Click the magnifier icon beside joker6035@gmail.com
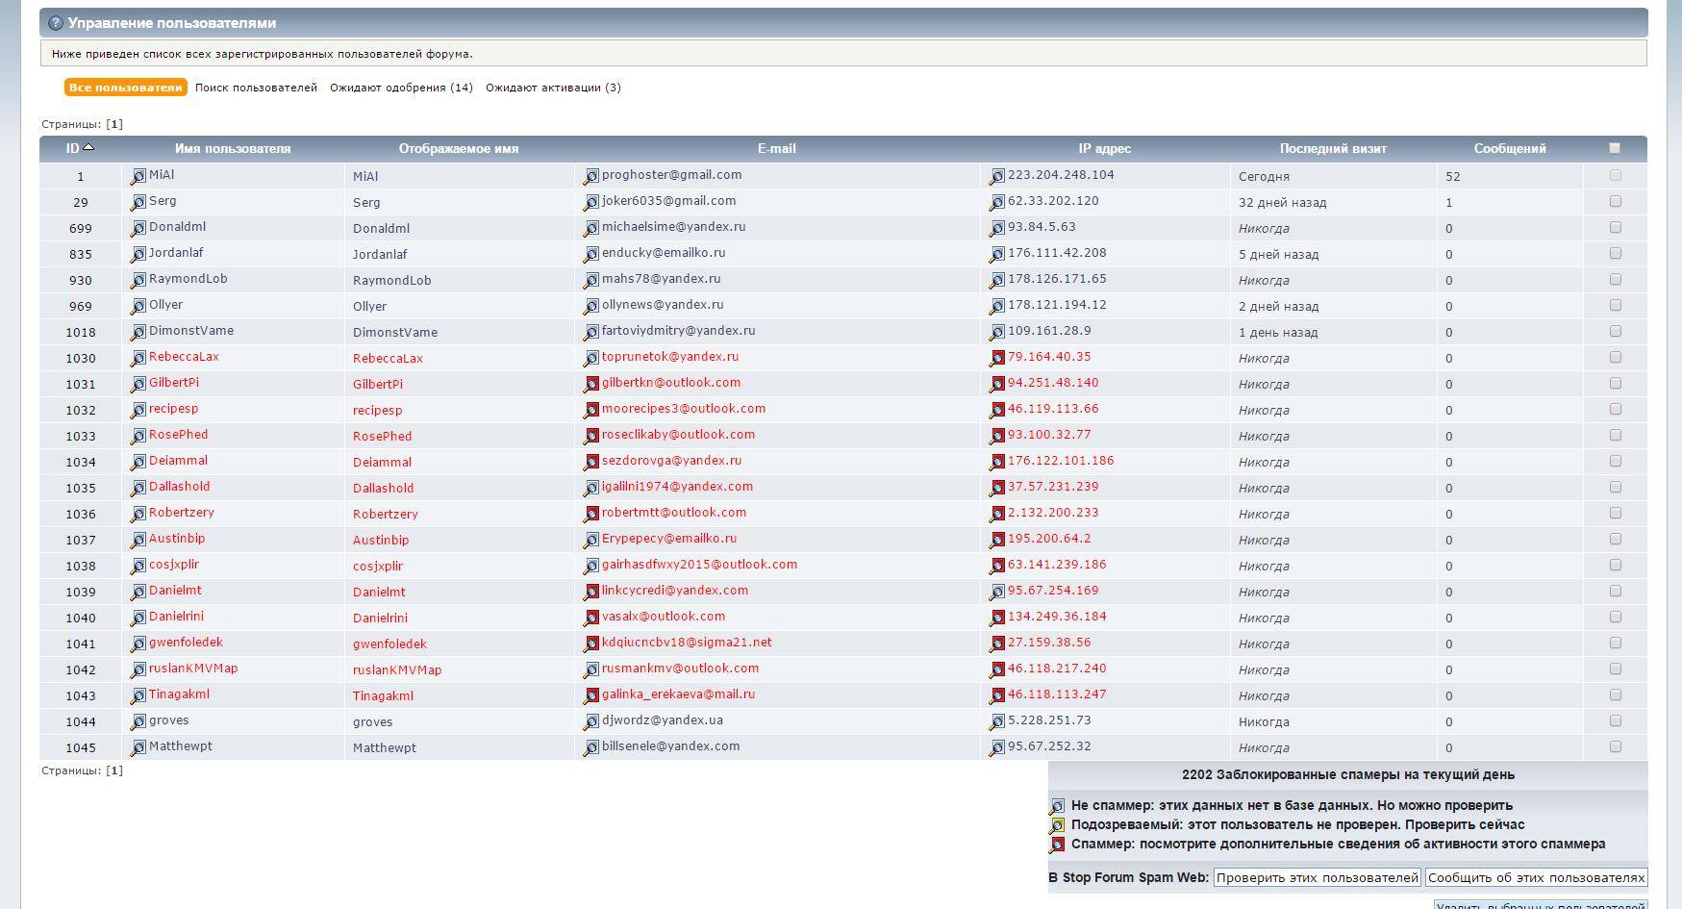The image size is (1682, 909). (591, 202)
